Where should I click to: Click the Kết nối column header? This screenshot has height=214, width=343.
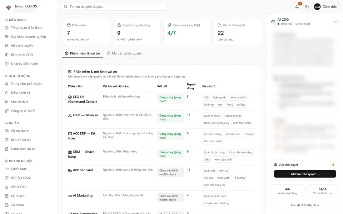pos(162,86)
